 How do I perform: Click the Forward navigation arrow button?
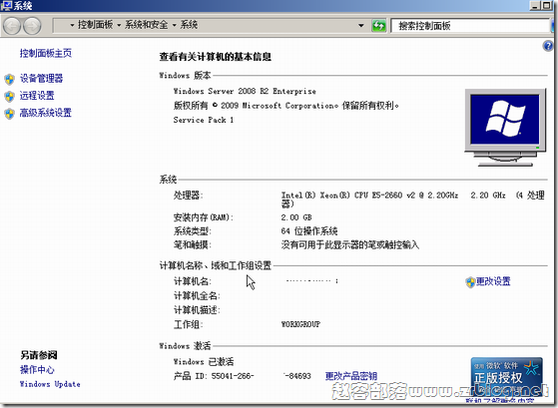pos(32,26)
